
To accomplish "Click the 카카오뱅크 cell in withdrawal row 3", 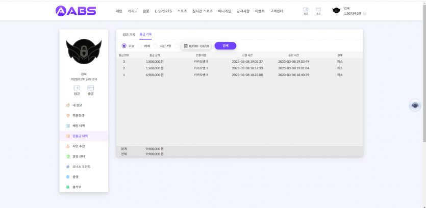I will 201,62.
